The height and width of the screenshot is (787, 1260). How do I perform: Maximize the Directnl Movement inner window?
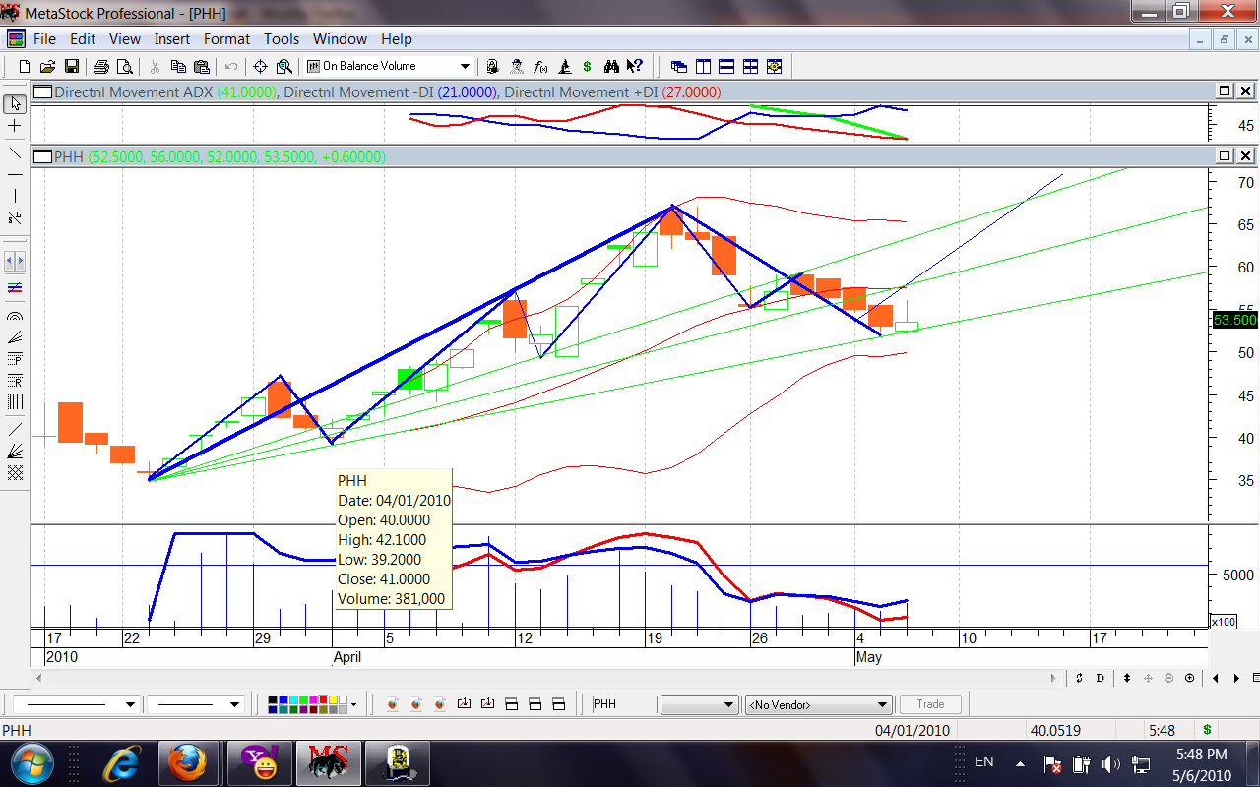coord(1225,91)
